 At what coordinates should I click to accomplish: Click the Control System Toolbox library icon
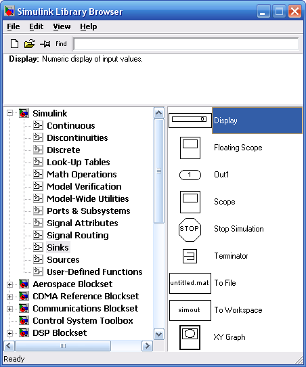coord(24,321)
